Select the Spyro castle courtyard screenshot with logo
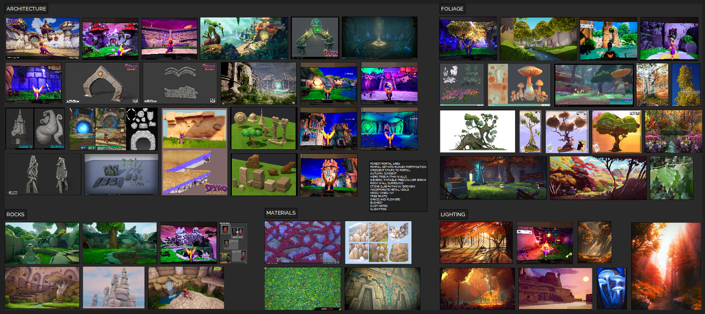 pos(42,37)
